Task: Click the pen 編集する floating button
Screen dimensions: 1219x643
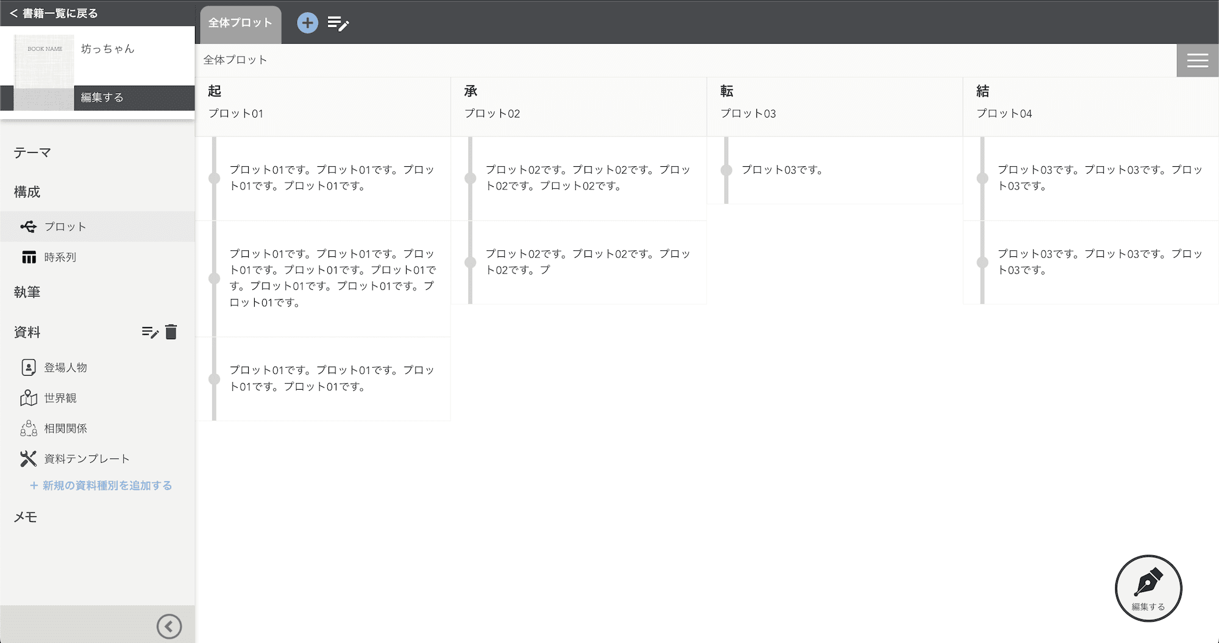Action: 1148,588
